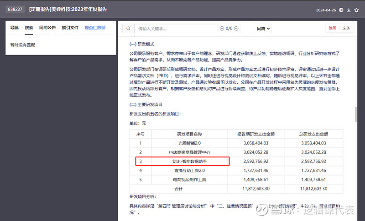Click the heading (二) 主要研发项目
This screenshot has height=221, width=365.
click(x=146, y=105)
